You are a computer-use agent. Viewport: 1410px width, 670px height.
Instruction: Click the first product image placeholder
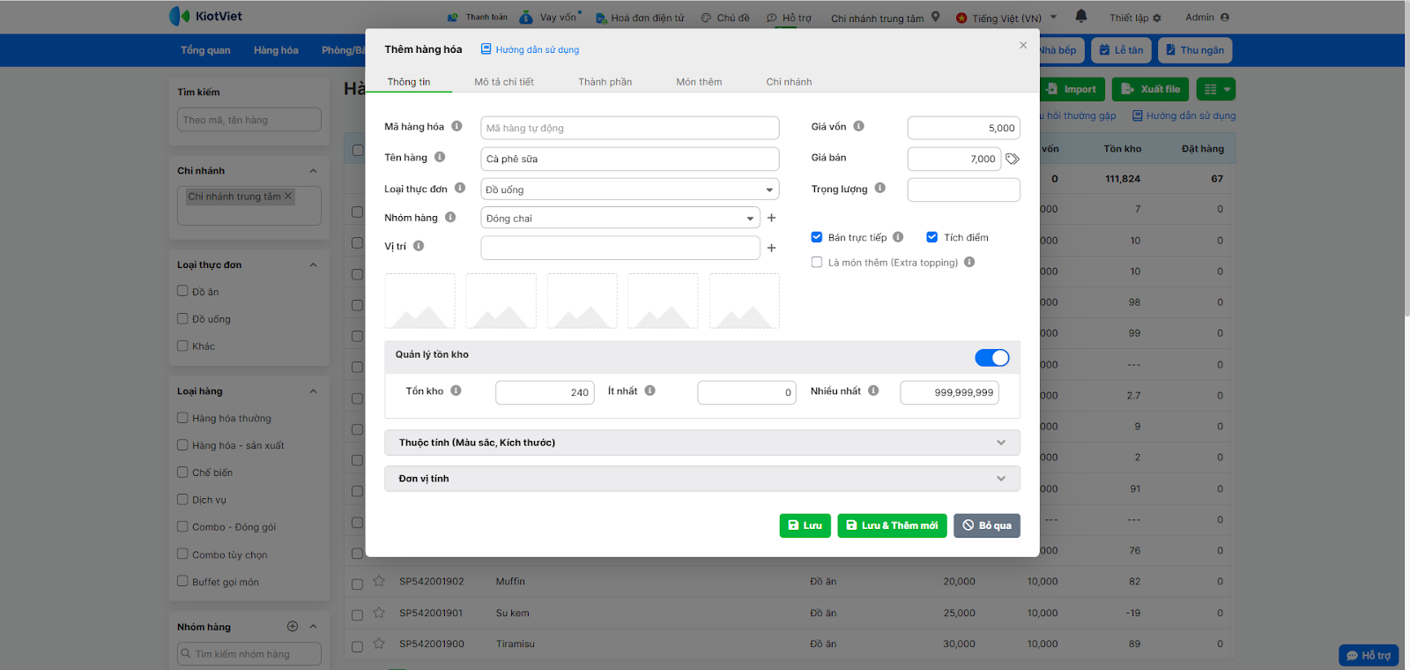tap(420, 301)
